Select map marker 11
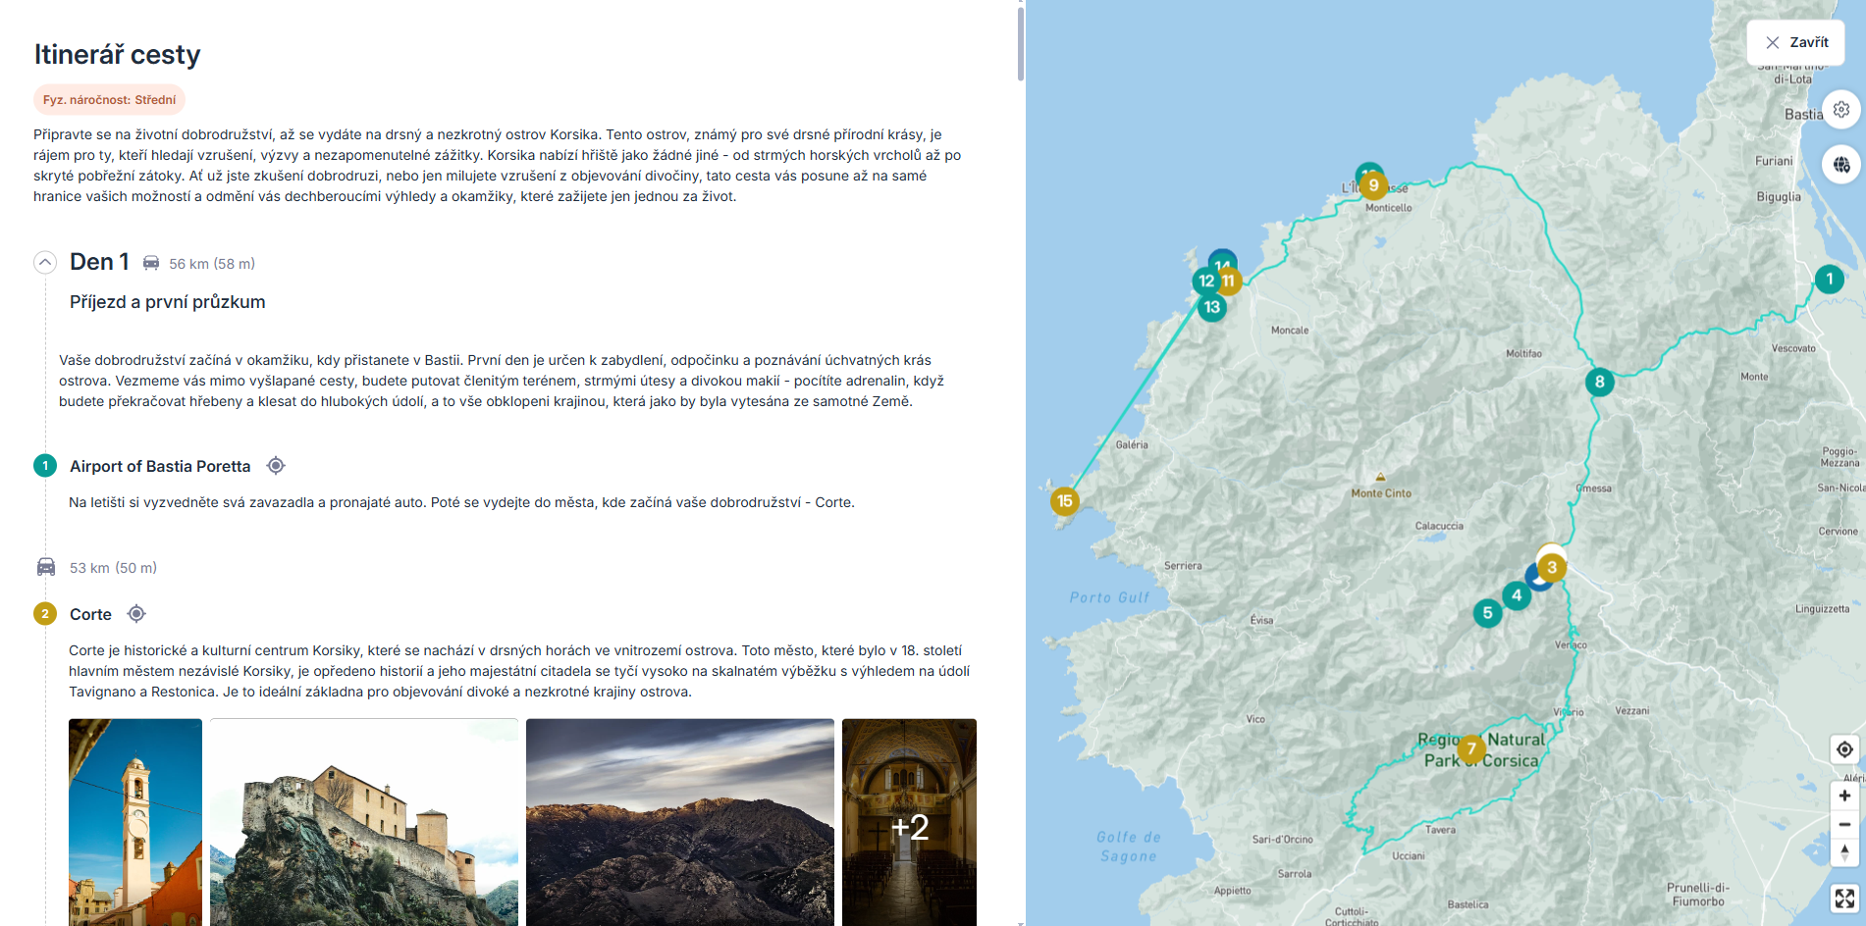This screenshot has width=1866, height=926. (1229, 281)
